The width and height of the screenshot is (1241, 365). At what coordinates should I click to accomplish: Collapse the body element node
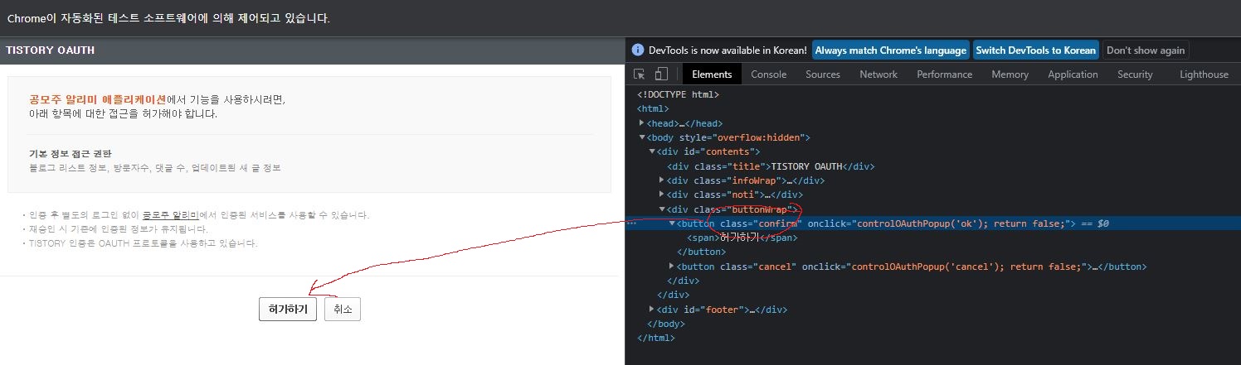(x=641, y=137)
